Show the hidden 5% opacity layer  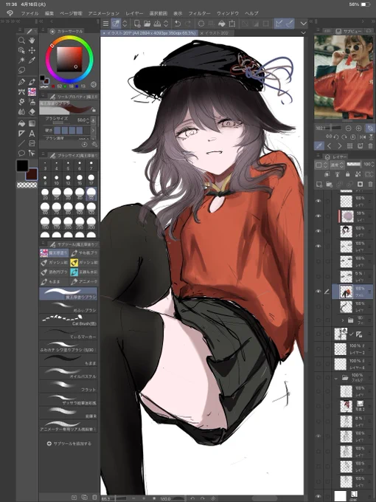click(x=318, y=276)
